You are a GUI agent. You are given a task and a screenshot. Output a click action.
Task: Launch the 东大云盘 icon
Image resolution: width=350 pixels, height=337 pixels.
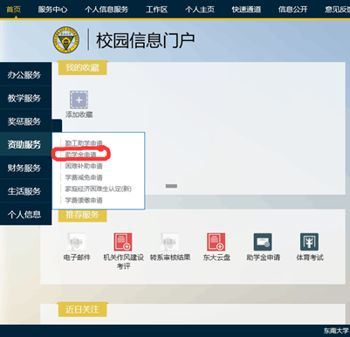(x=216, y=242)
